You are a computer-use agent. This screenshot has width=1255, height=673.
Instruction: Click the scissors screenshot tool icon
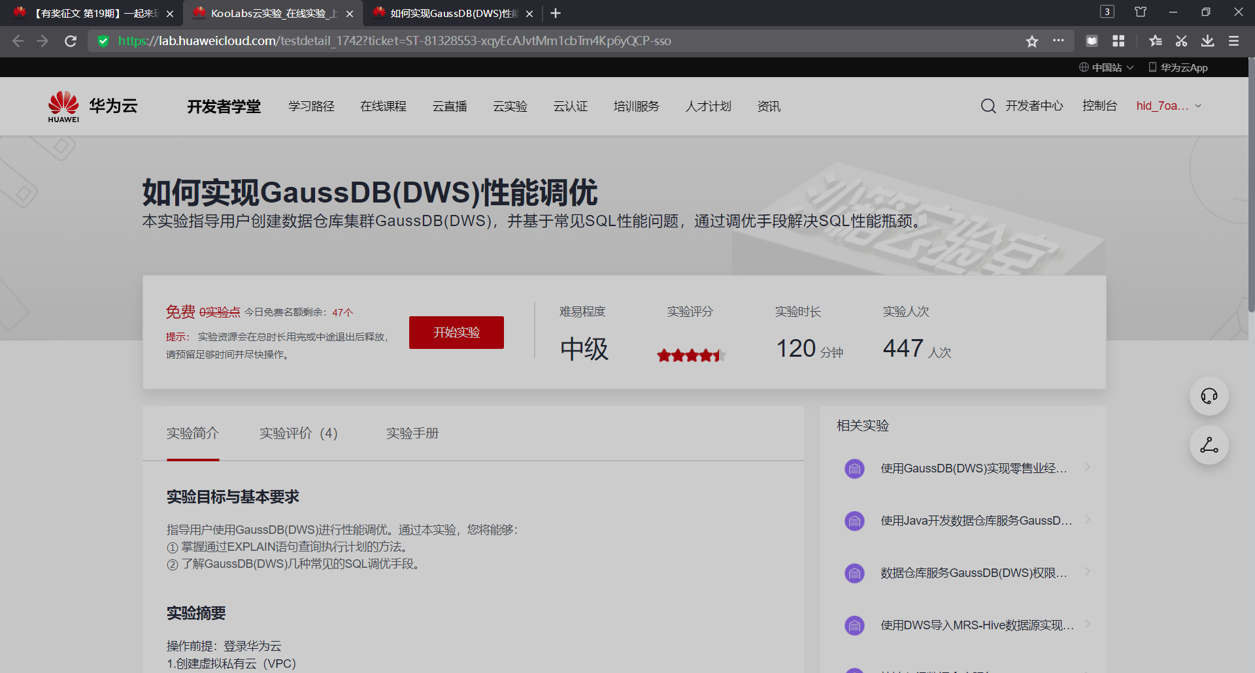(x=1181, y=41)
